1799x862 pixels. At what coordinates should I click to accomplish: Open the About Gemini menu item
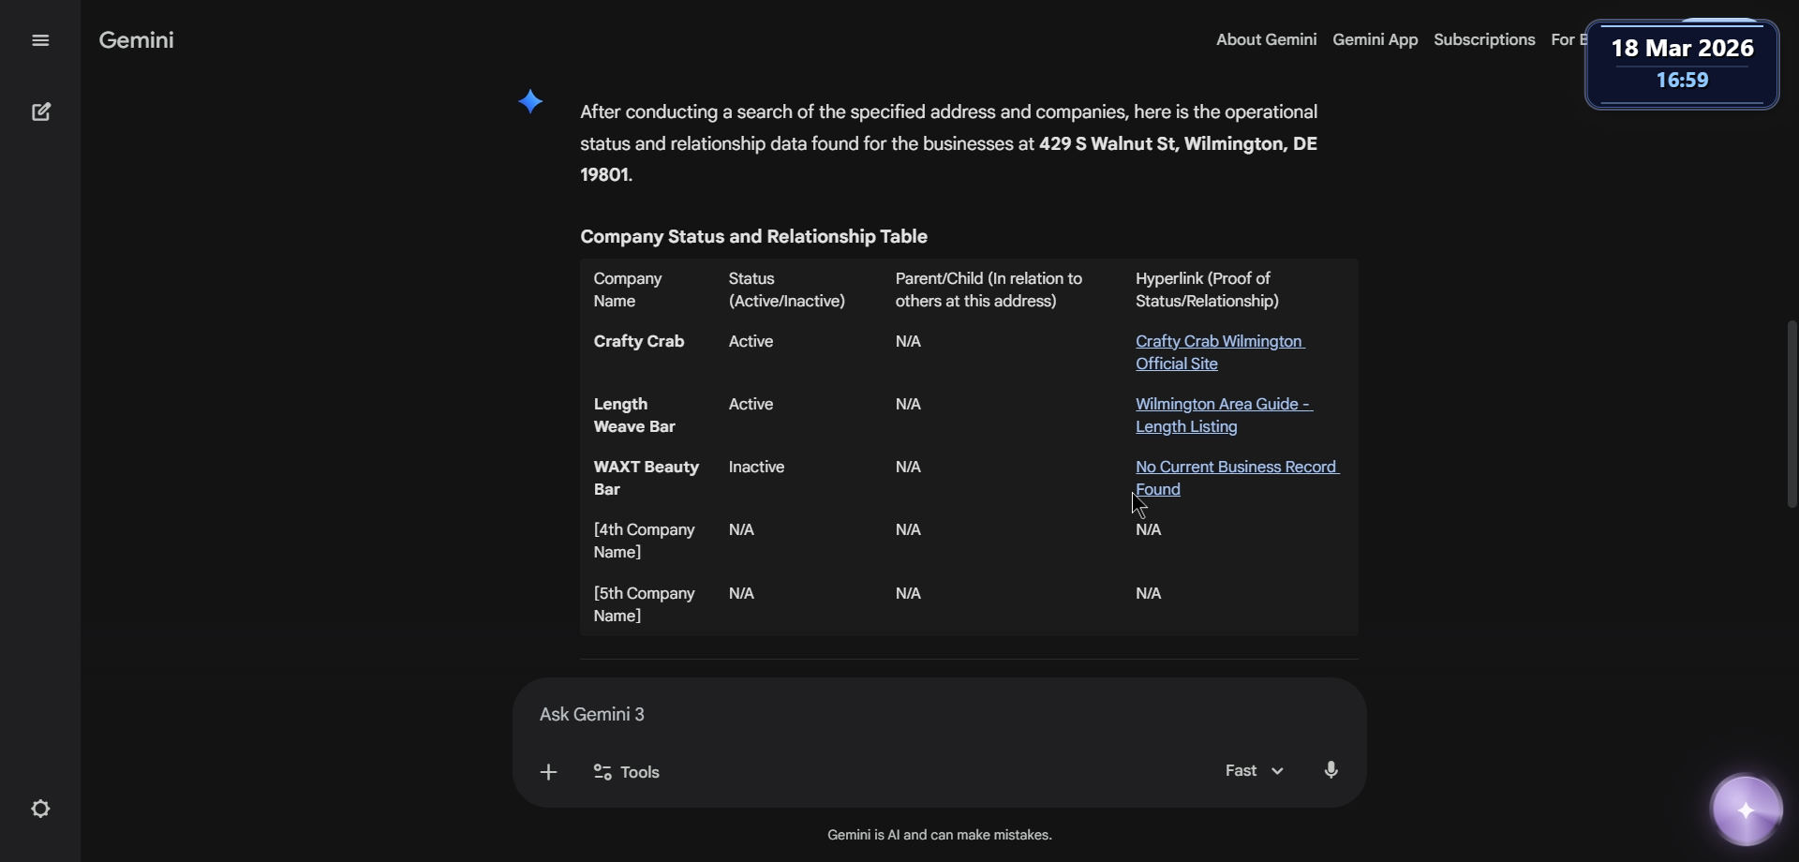pos(1266,39)
